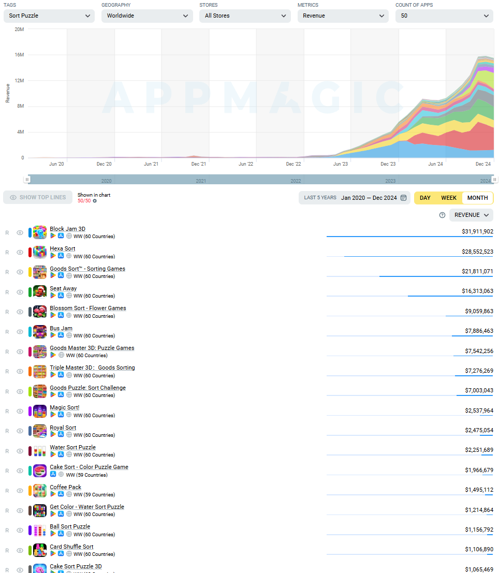The width and height of the screenshot is (499, 573).
Task: Open the Metrics dropdown showing Revenue
Action: click(x=343, y=16)
